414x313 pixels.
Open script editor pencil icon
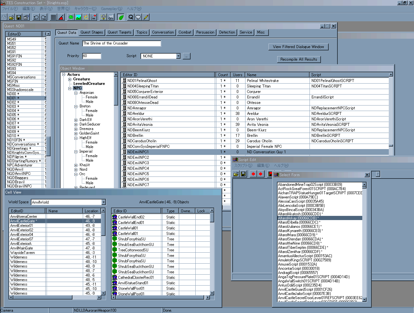pyautogui.click(x=146, y=17)
